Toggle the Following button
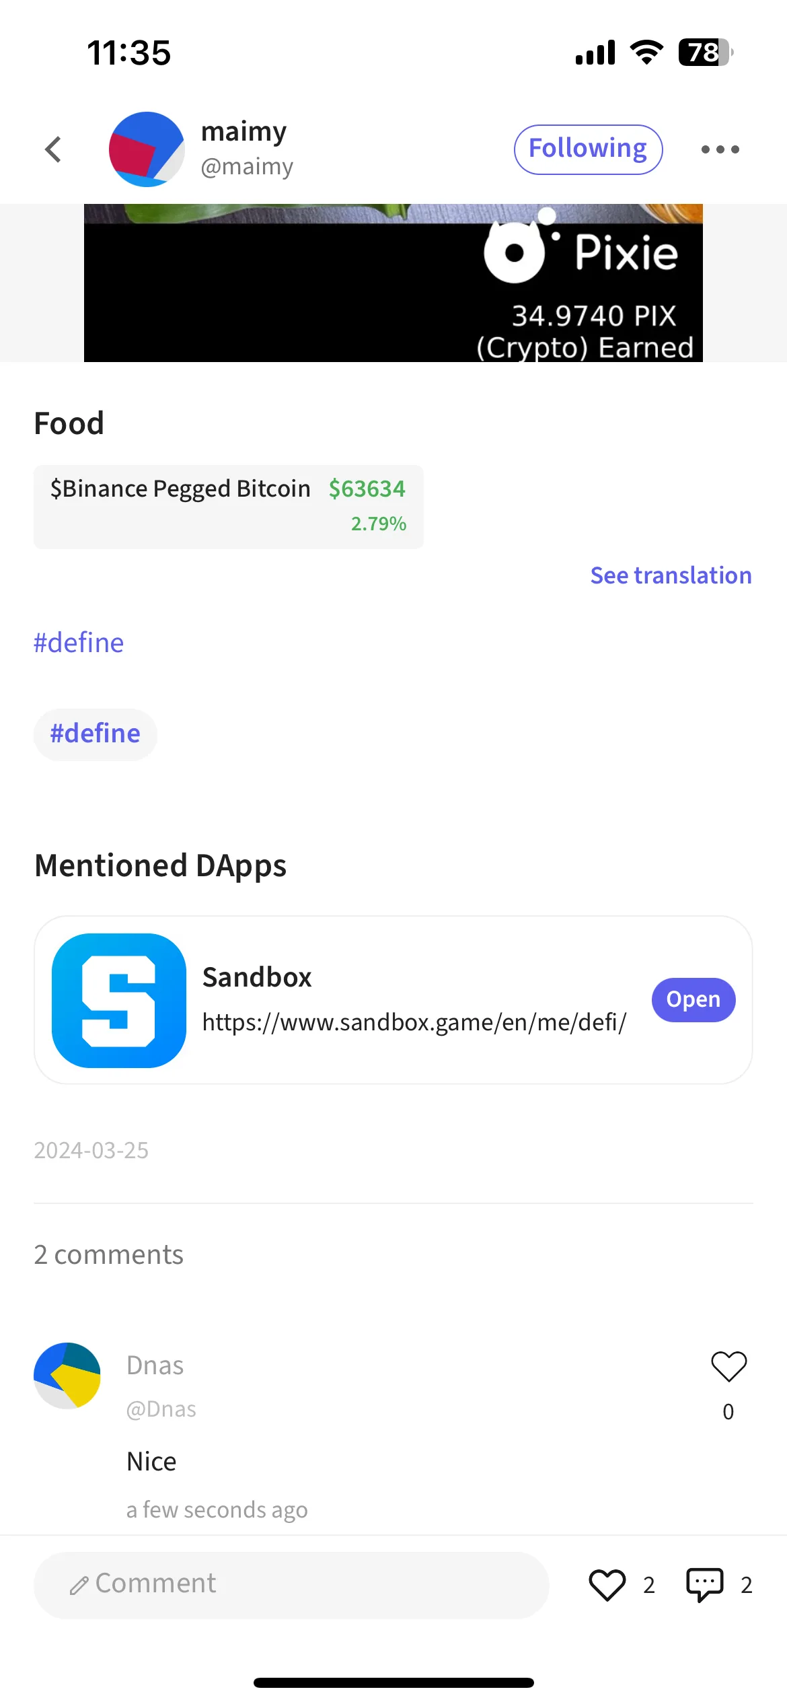This screenshot has width=787, height=1704. point(589,149)
